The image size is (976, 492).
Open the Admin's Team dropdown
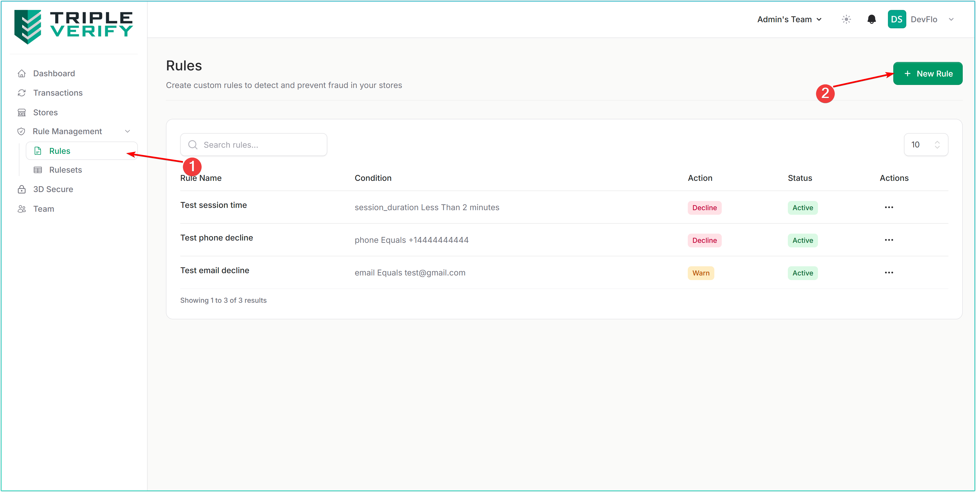tap(789, 19)
